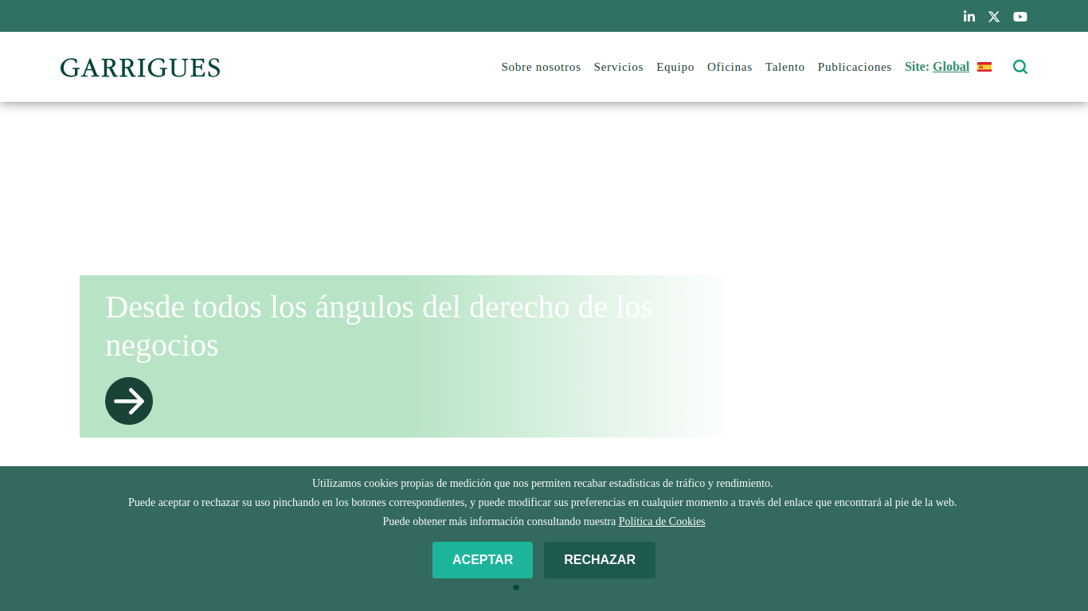Screen dimensions: 1088x611
Task: Select the carousel slide indicator dot
Action: coord(516,587)
